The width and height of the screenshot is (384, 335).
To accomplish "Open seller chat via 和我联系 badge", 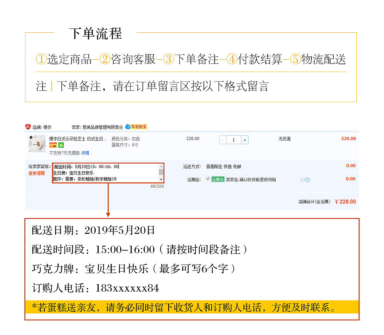I will (136, 127).
